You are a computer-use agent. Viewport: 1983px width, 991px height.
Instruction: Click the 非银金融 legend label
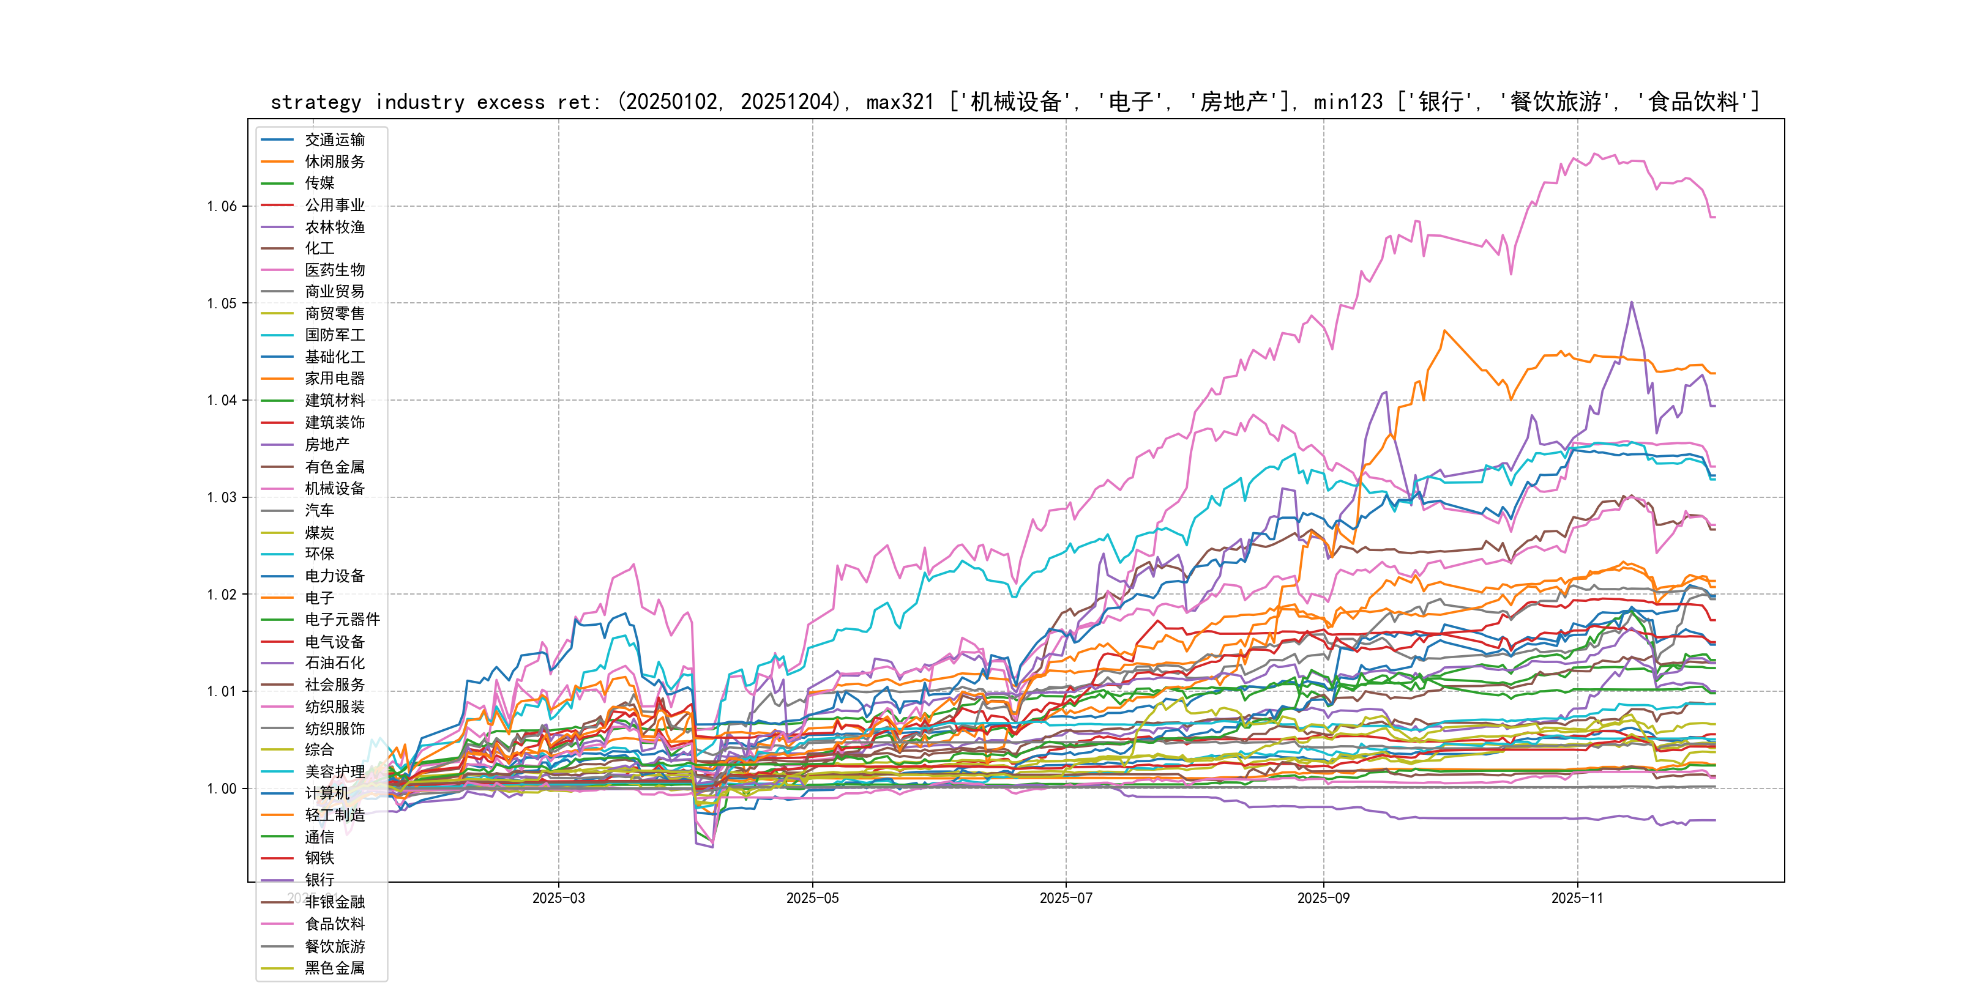[x=334, y=902]
